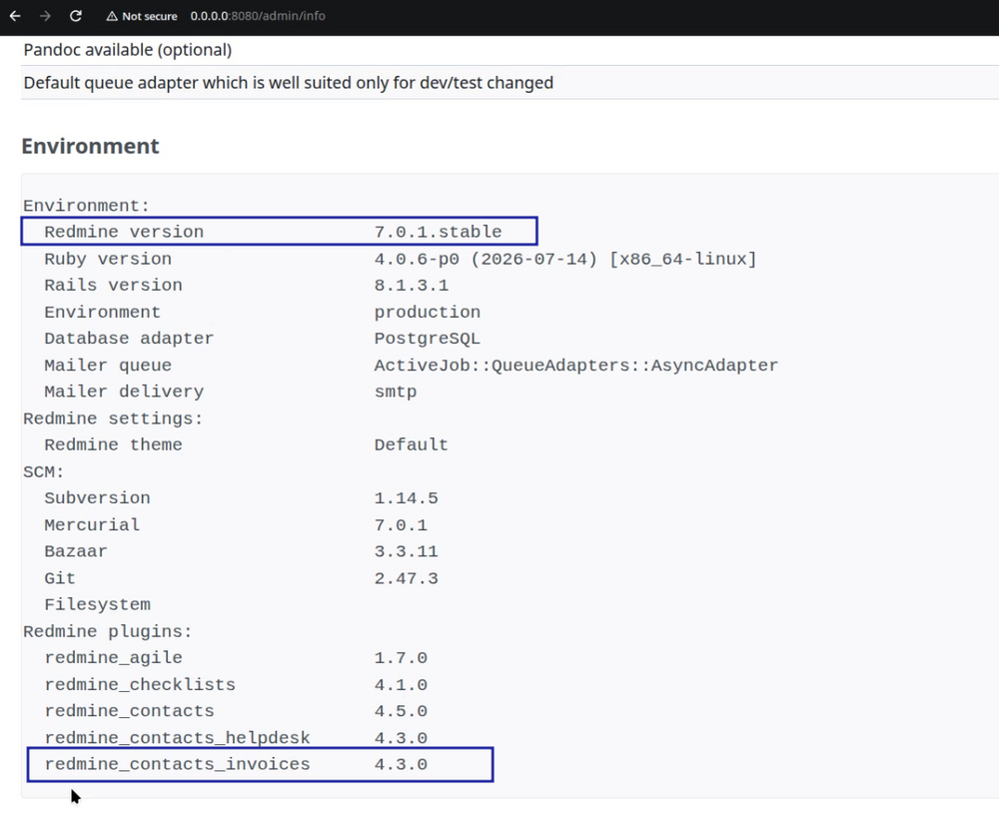Click the Subversion version '1.14.5'
The height and width of the screenshot is (821, 999).
pos(406,498)
